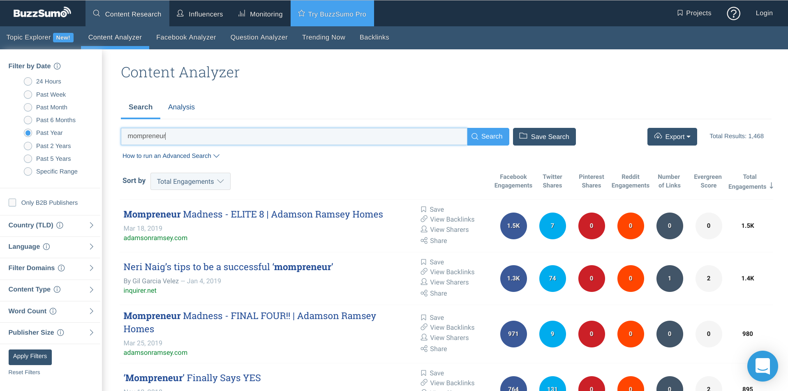The image size is (788, 391).
Task: Open the Export dropdown
Action: coord(672,137)
